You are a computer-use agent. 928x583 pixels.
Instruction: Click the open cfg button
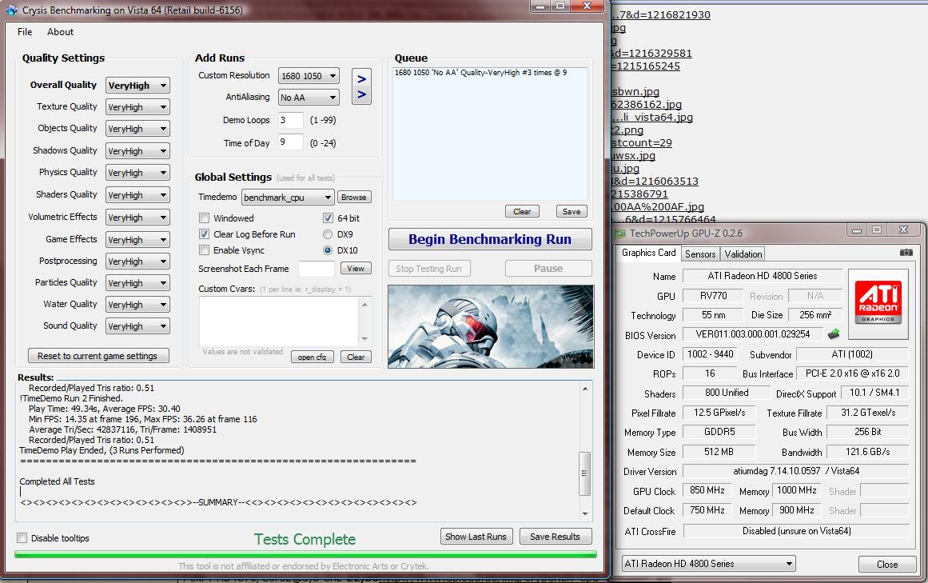click(x=312, y=357)
